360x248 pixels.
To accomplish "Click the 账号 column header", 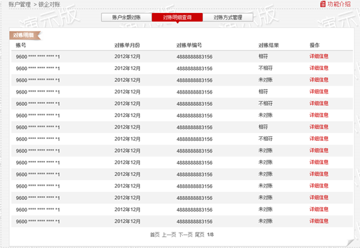I will point(21,45).
